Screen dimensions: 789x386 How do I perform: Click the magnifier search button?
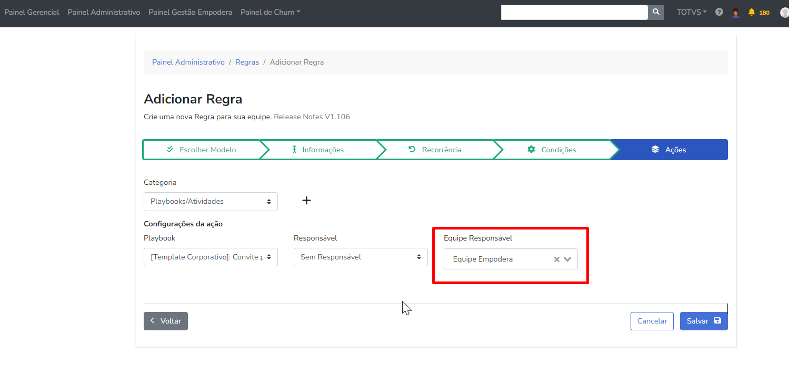(656, 12)
